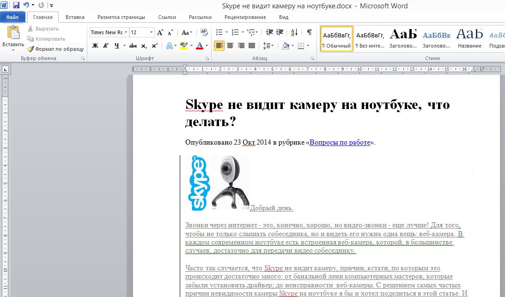Increase paragraph indent
This screenshot has width=505, height=297.
pyautogui.click(x=280, y=32)
